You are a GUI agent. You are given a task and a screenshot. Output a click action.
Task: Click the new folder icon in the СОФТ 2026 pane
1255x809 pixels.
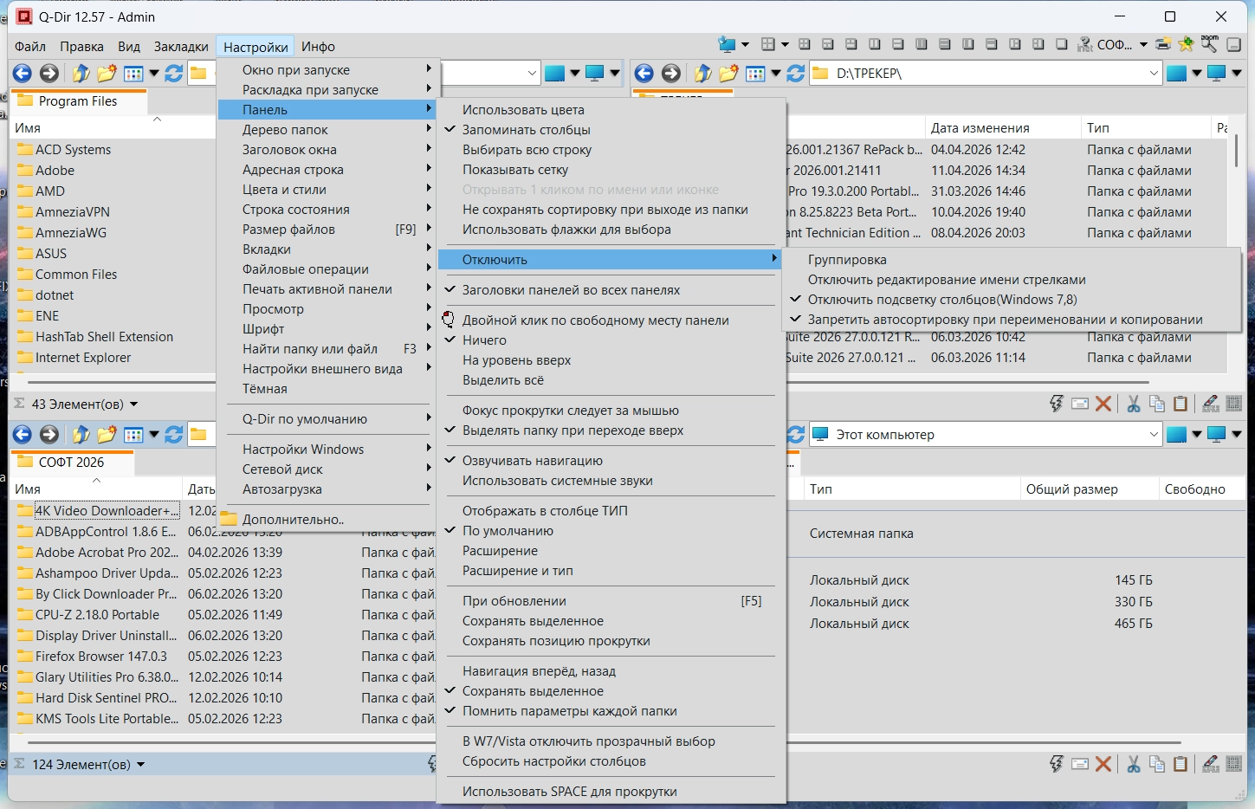107,435
